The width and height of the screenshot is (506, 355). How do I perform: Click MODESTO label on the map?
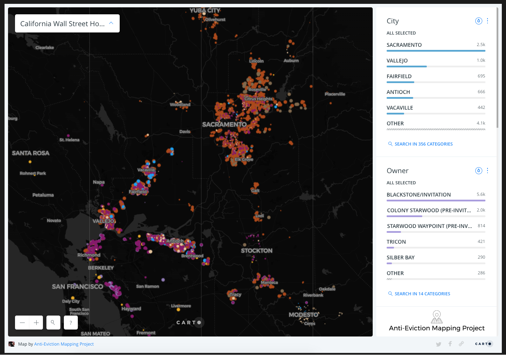(304, 315)
